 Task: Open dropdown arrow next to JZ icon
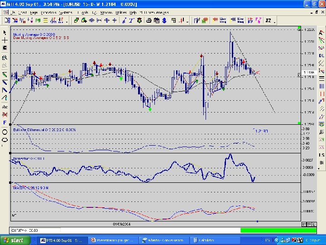point(275,22)
